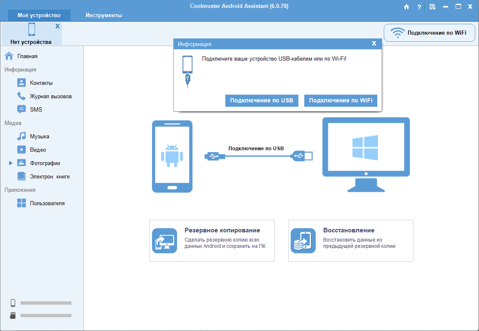479x331 pixels.
Task: Click the SD card storage progress bar
Action: coord(46,316)
